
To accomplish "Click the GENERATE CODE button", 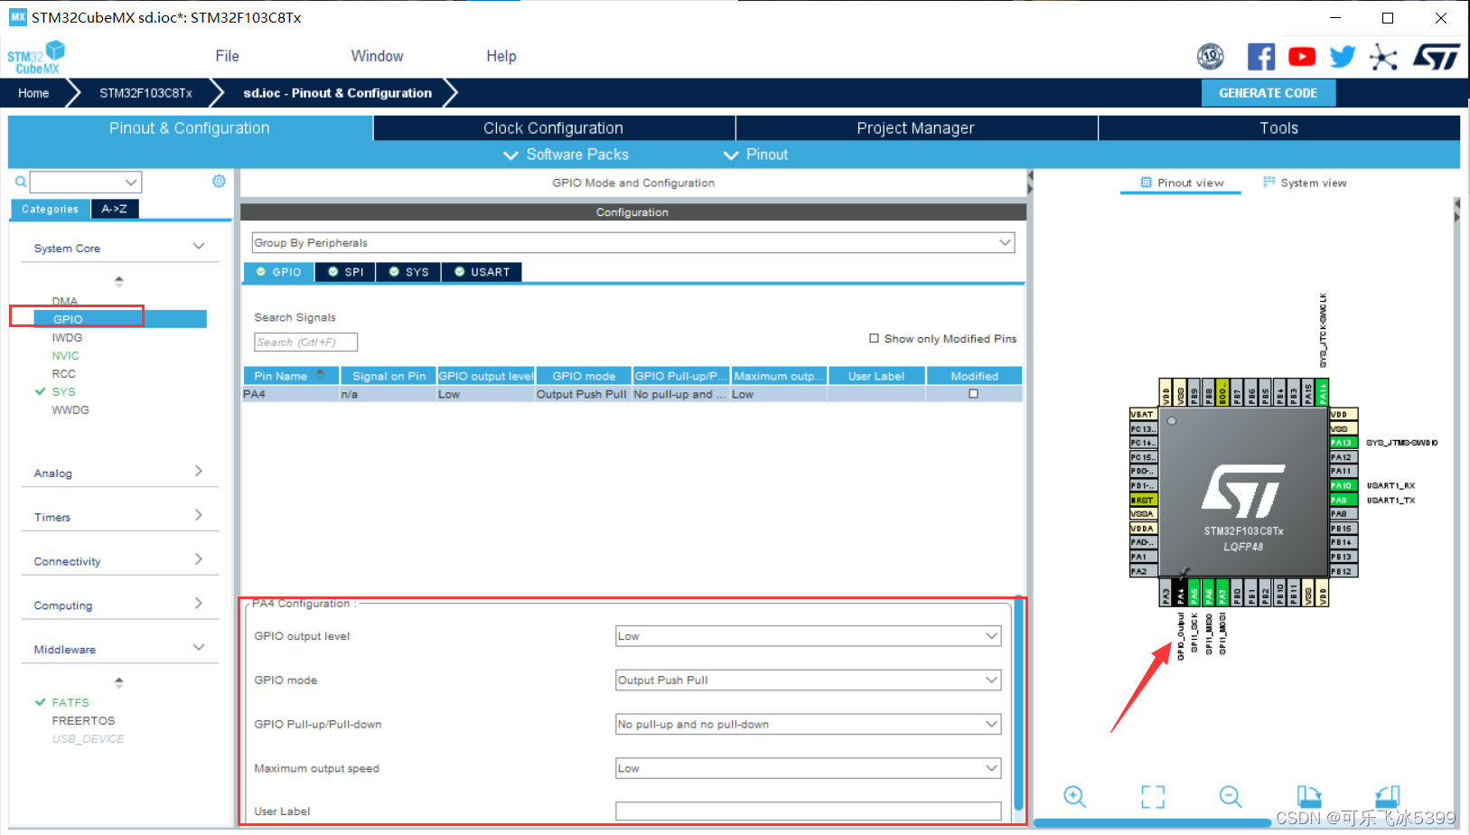I will [1268, 93].
